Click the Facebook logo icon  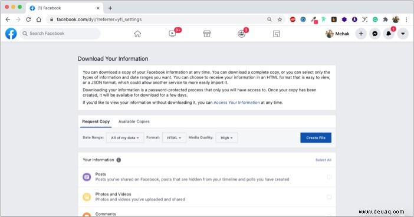[x=11, y=34]
